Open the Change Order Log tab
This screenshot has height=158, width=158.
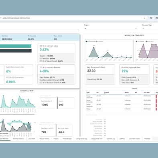(81, 139)
